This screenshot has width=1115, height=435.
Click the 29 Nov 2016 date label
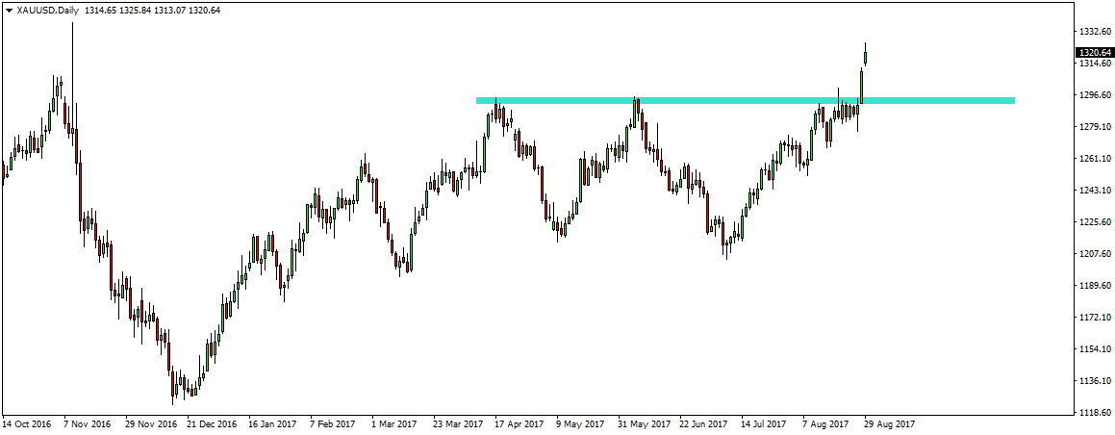(151, 424)
